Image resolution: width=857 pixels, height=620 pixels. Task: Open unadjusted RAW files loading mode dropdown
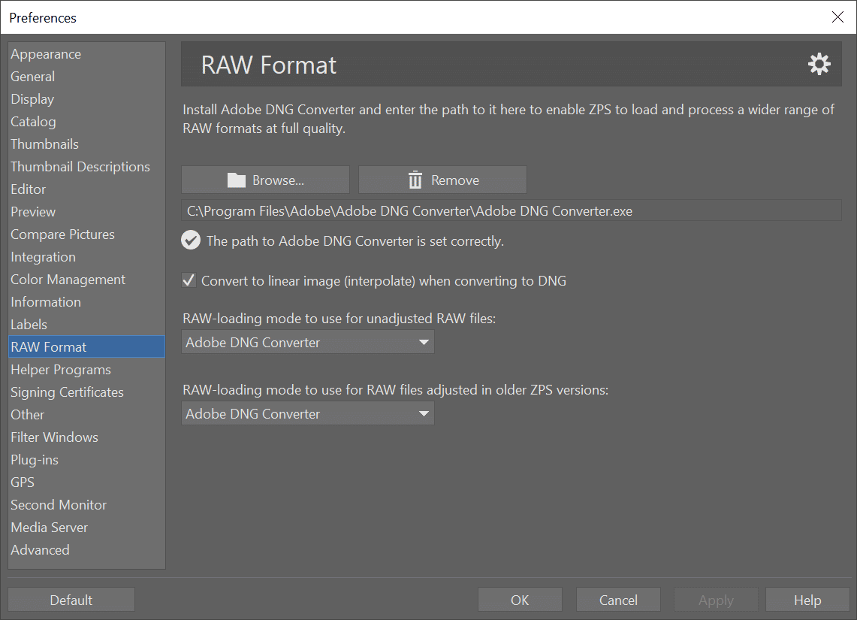308,342
